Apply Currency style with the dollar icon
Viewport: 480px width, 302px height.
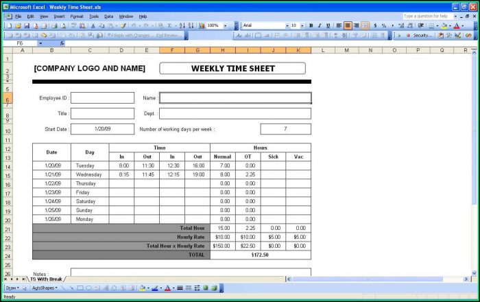coord(375,25)
